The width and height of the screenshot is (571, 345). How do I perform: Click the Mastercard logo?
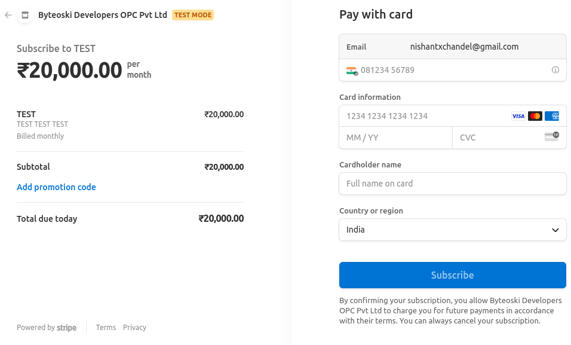pos(535,116)
